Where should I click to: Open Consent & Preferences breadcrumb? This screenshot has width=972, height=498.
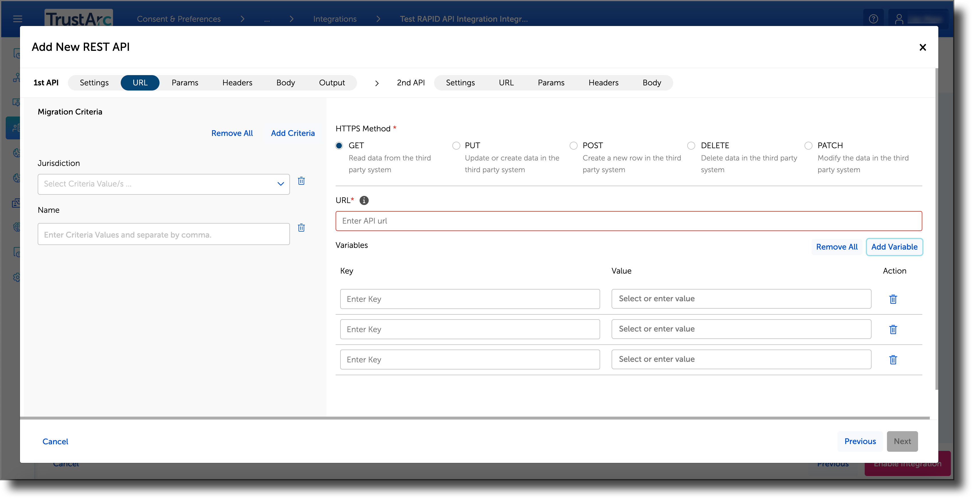[x=178, y=19]
